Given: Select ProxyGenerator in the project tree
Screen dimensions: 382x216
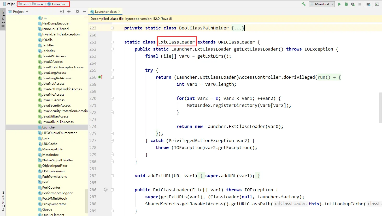Looking at the screenshot, I should (x=54, y=204).
